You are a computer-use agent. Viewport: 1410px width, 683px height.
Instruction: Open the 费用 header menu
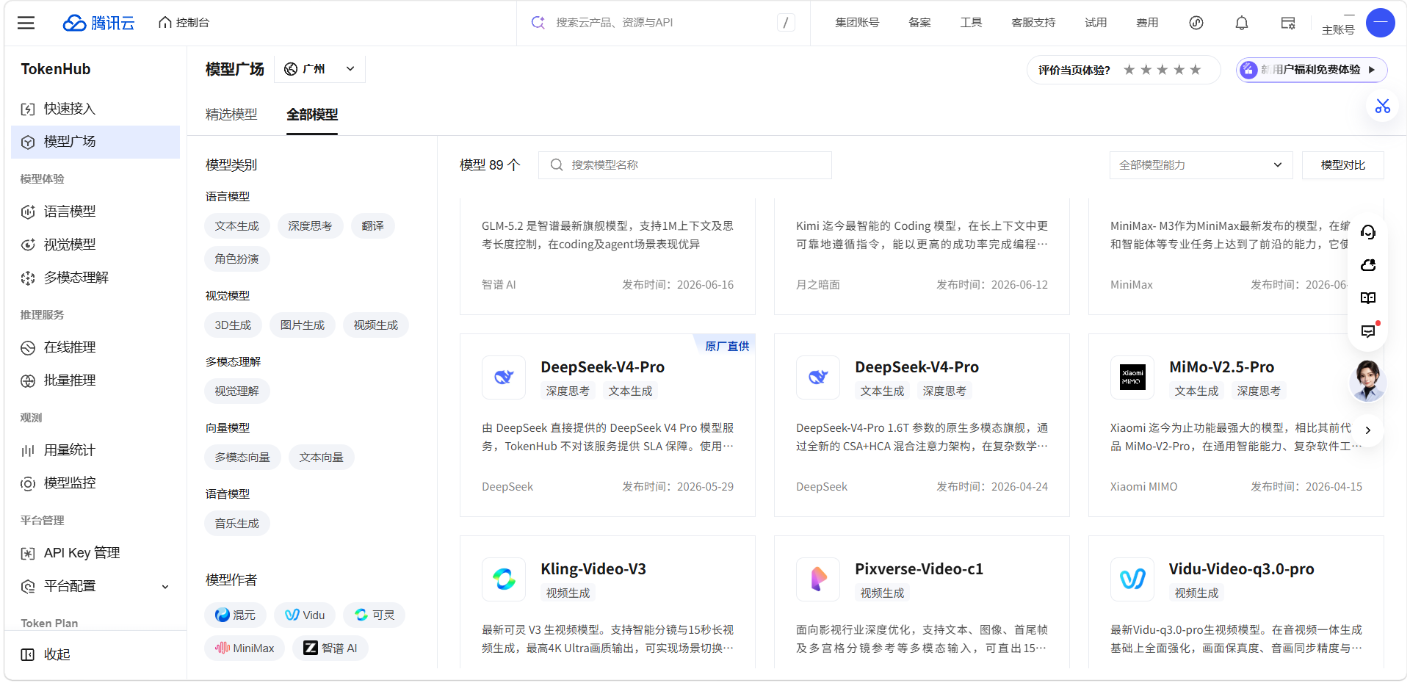point(1147,23)
